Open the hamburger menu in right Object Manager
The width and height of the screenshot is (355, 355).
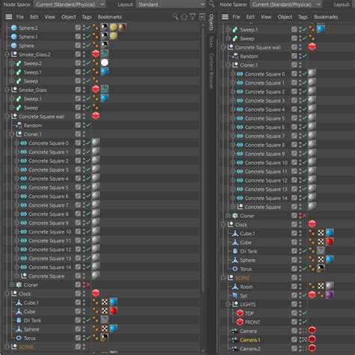click(x=225, y=16)
